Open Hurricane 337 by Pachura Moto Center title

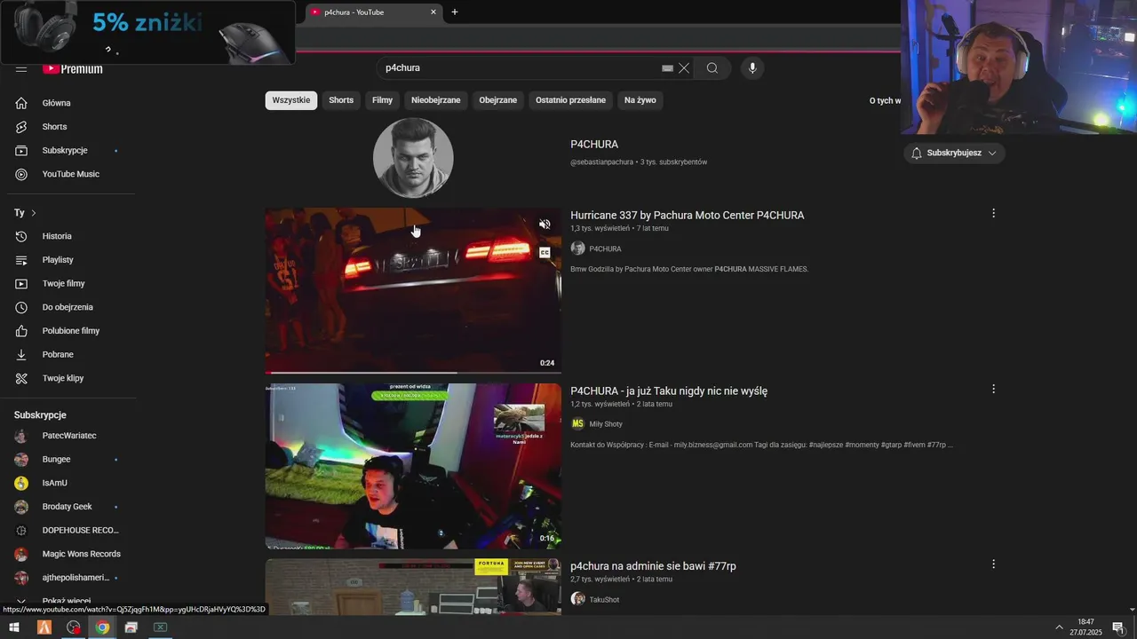(x=688, y=215)
